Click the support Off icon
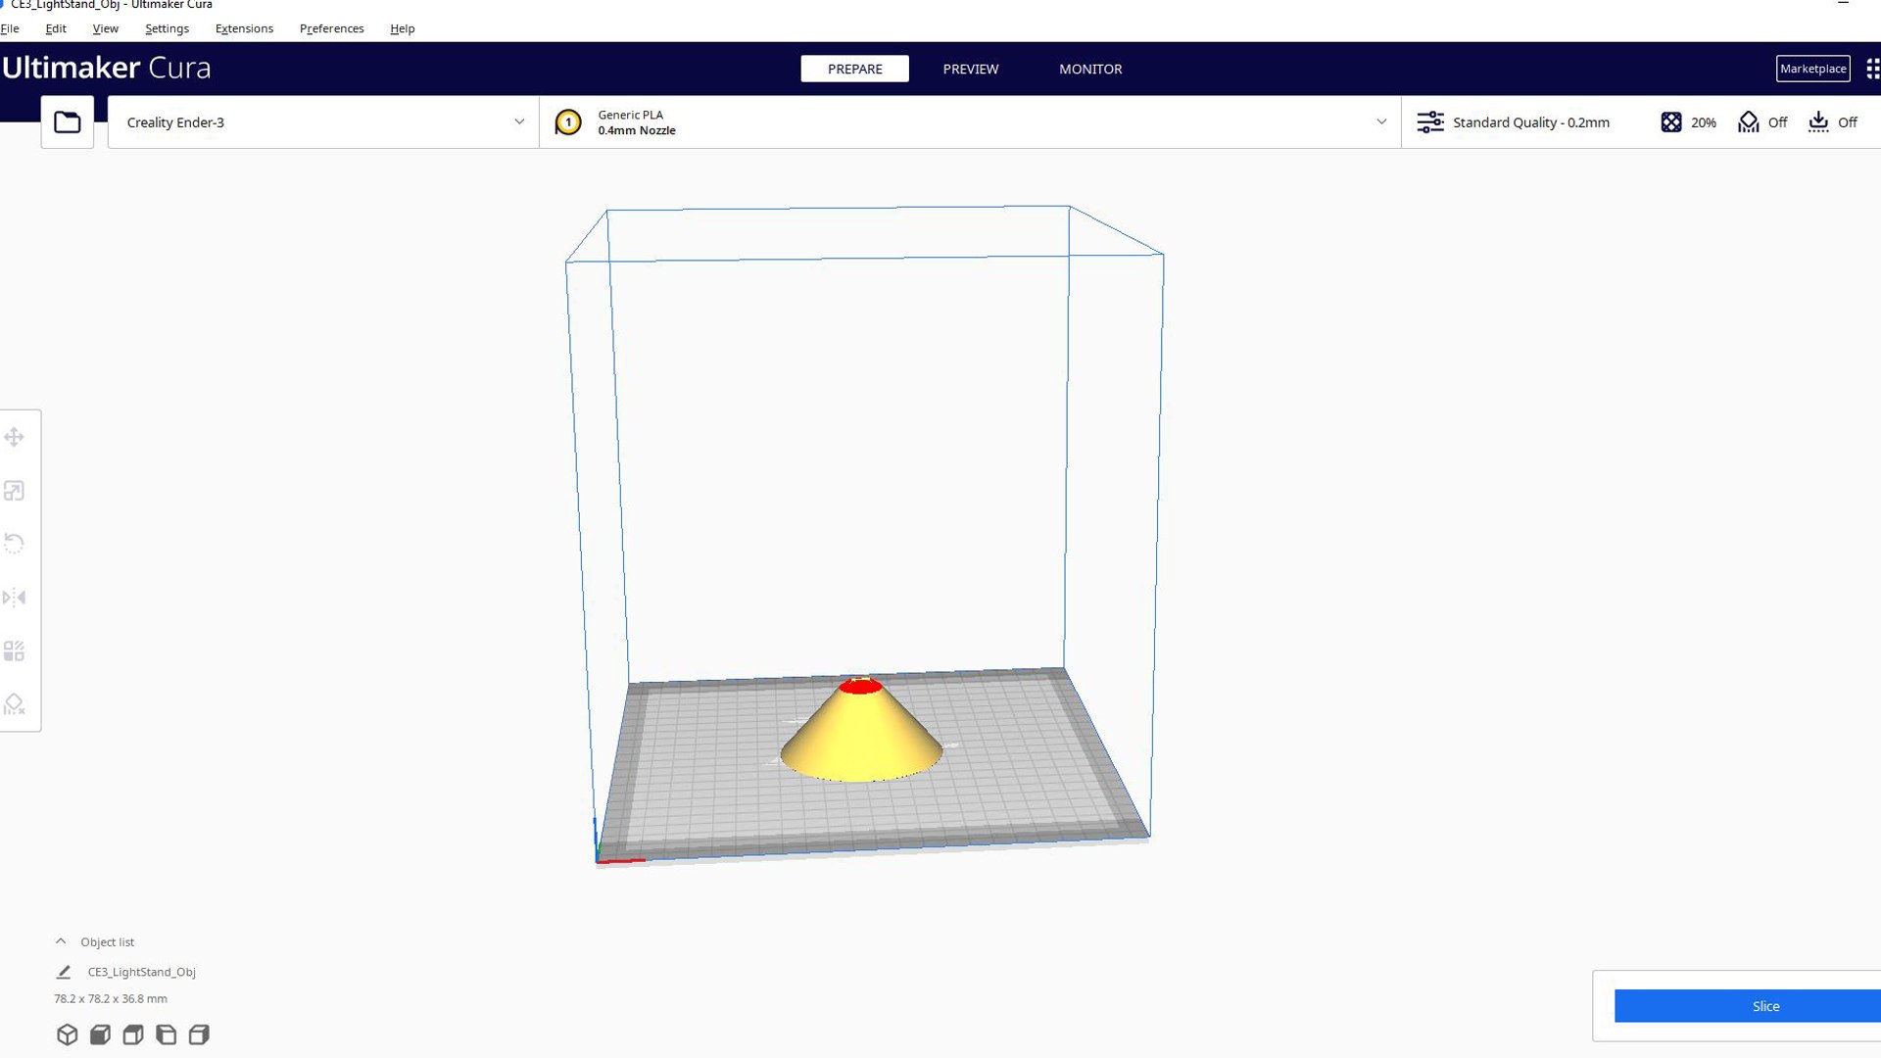Image resolution: width=1881 pixels, height=1058 pixels. (1749, 122)
